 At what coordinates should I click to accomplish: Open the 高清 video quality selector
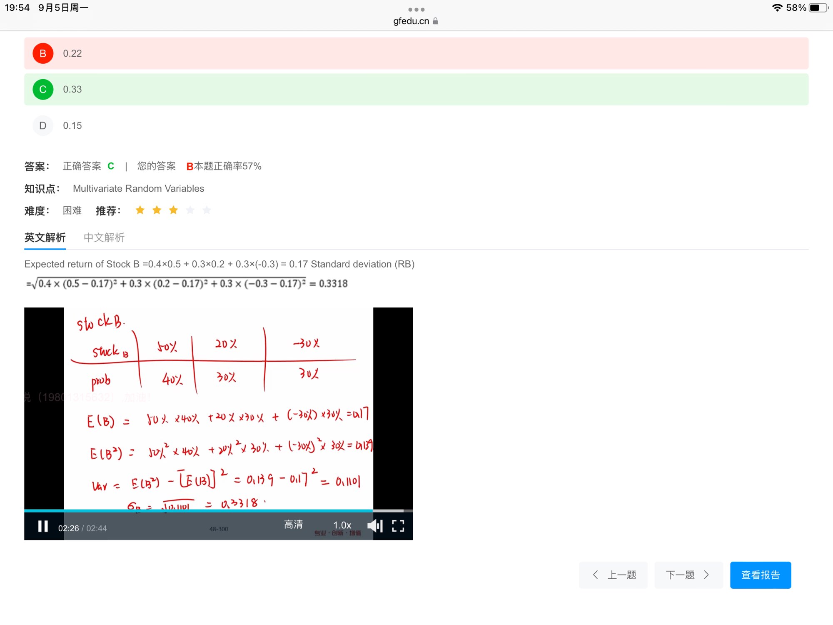click(x=293, y=525)
